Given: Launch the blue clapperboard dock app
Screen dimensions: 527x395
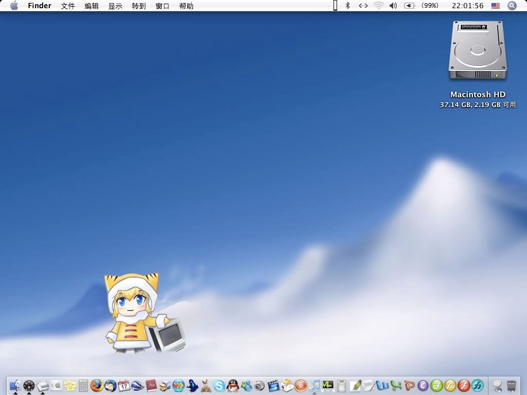Looking at the screenshot, I should point(274,386).
